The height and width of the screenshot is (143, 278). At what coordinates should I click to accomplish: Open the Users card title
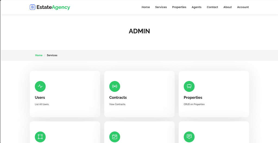(x=40, y=97)
